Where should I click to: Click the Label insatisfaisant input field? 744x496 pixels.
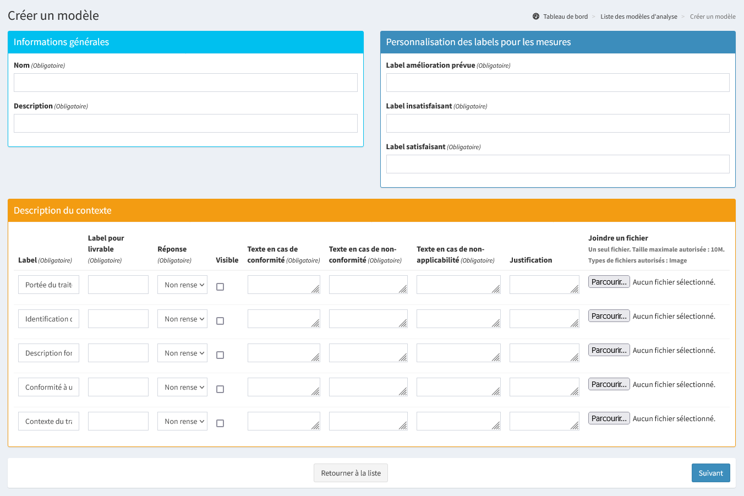pos(557,123)
